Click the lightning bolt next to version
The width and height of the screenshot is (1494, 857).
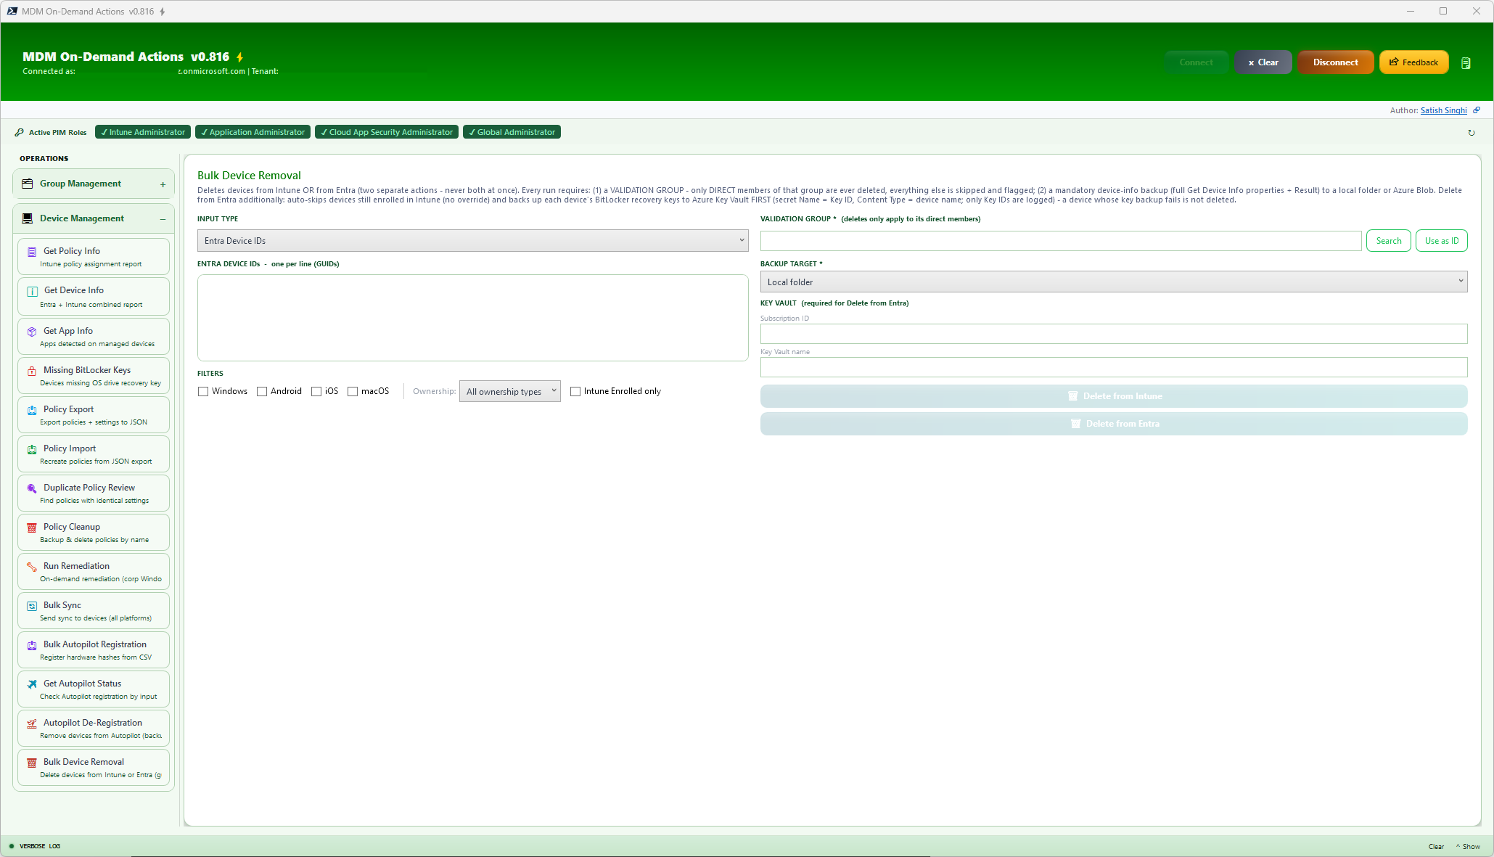pyautogui.click(x=239, y=57)
